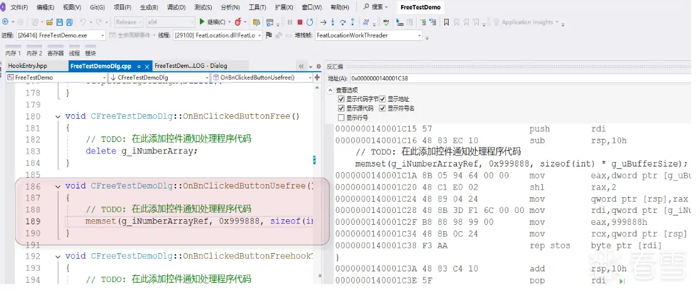
Task: Open the 编辑(E) menu
Action: pyautogui.click(x=45, y=8)
